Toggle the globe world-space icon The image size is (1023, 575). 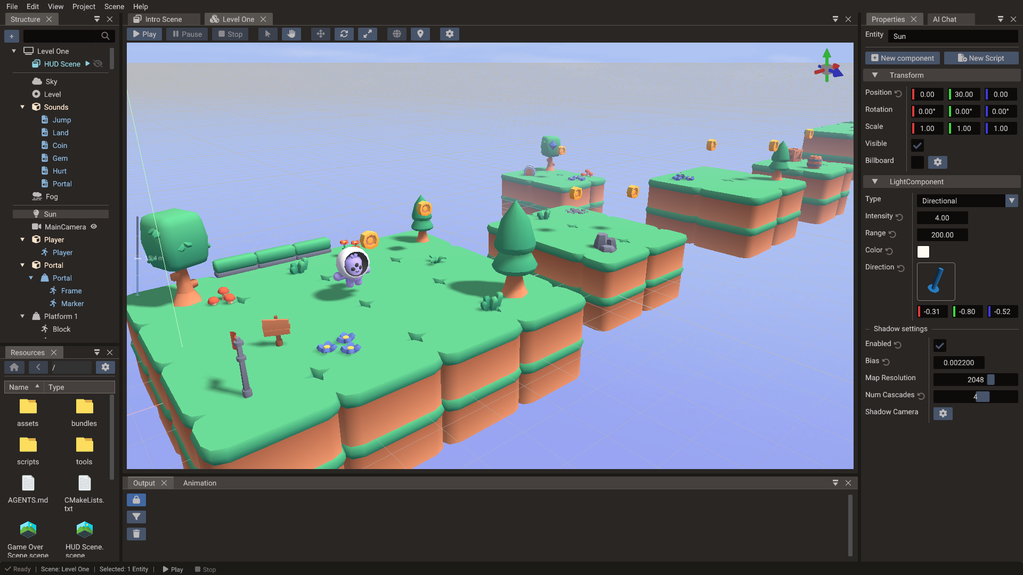[397, 34]
